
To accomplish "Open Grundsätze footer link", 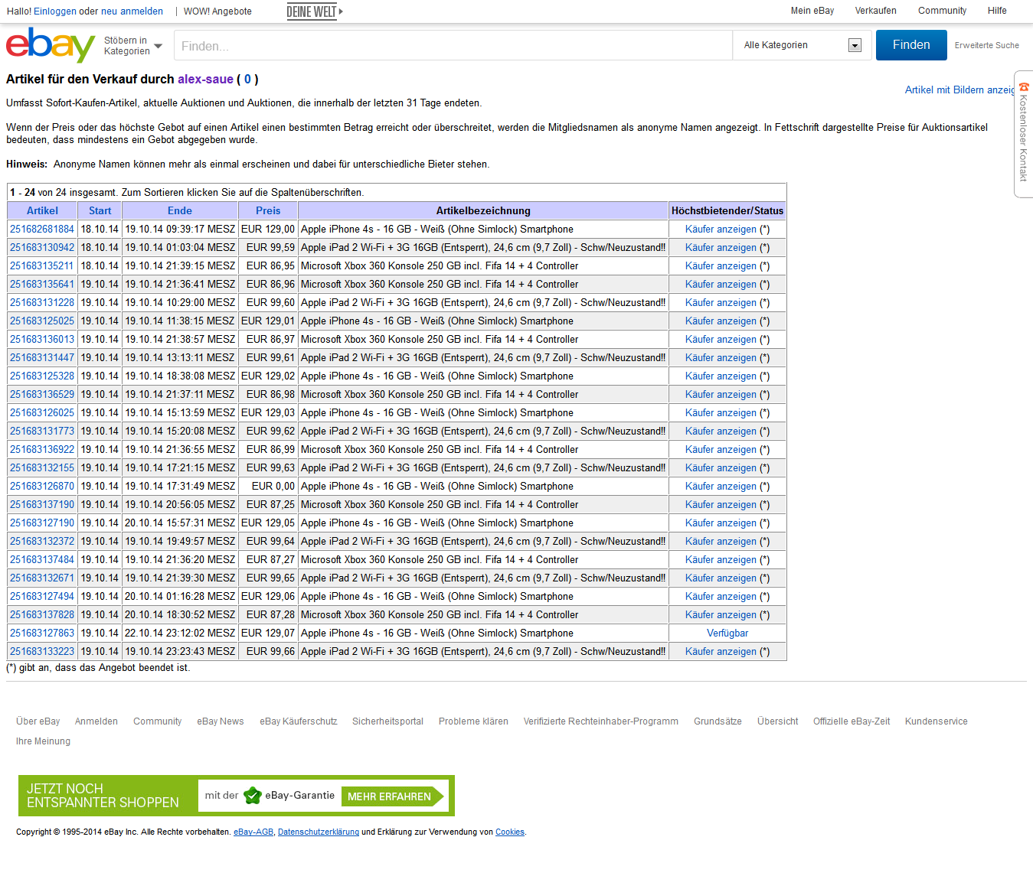I will [718, 721].
